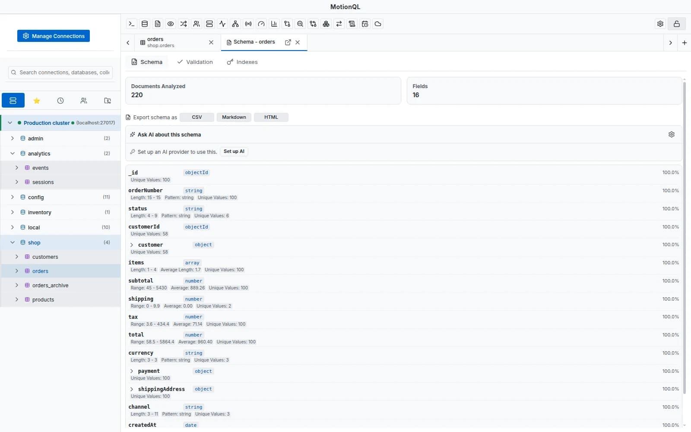This screenshot has height=432, width=691.
Task: Click the Set up AI button
Action: (234, 152)
